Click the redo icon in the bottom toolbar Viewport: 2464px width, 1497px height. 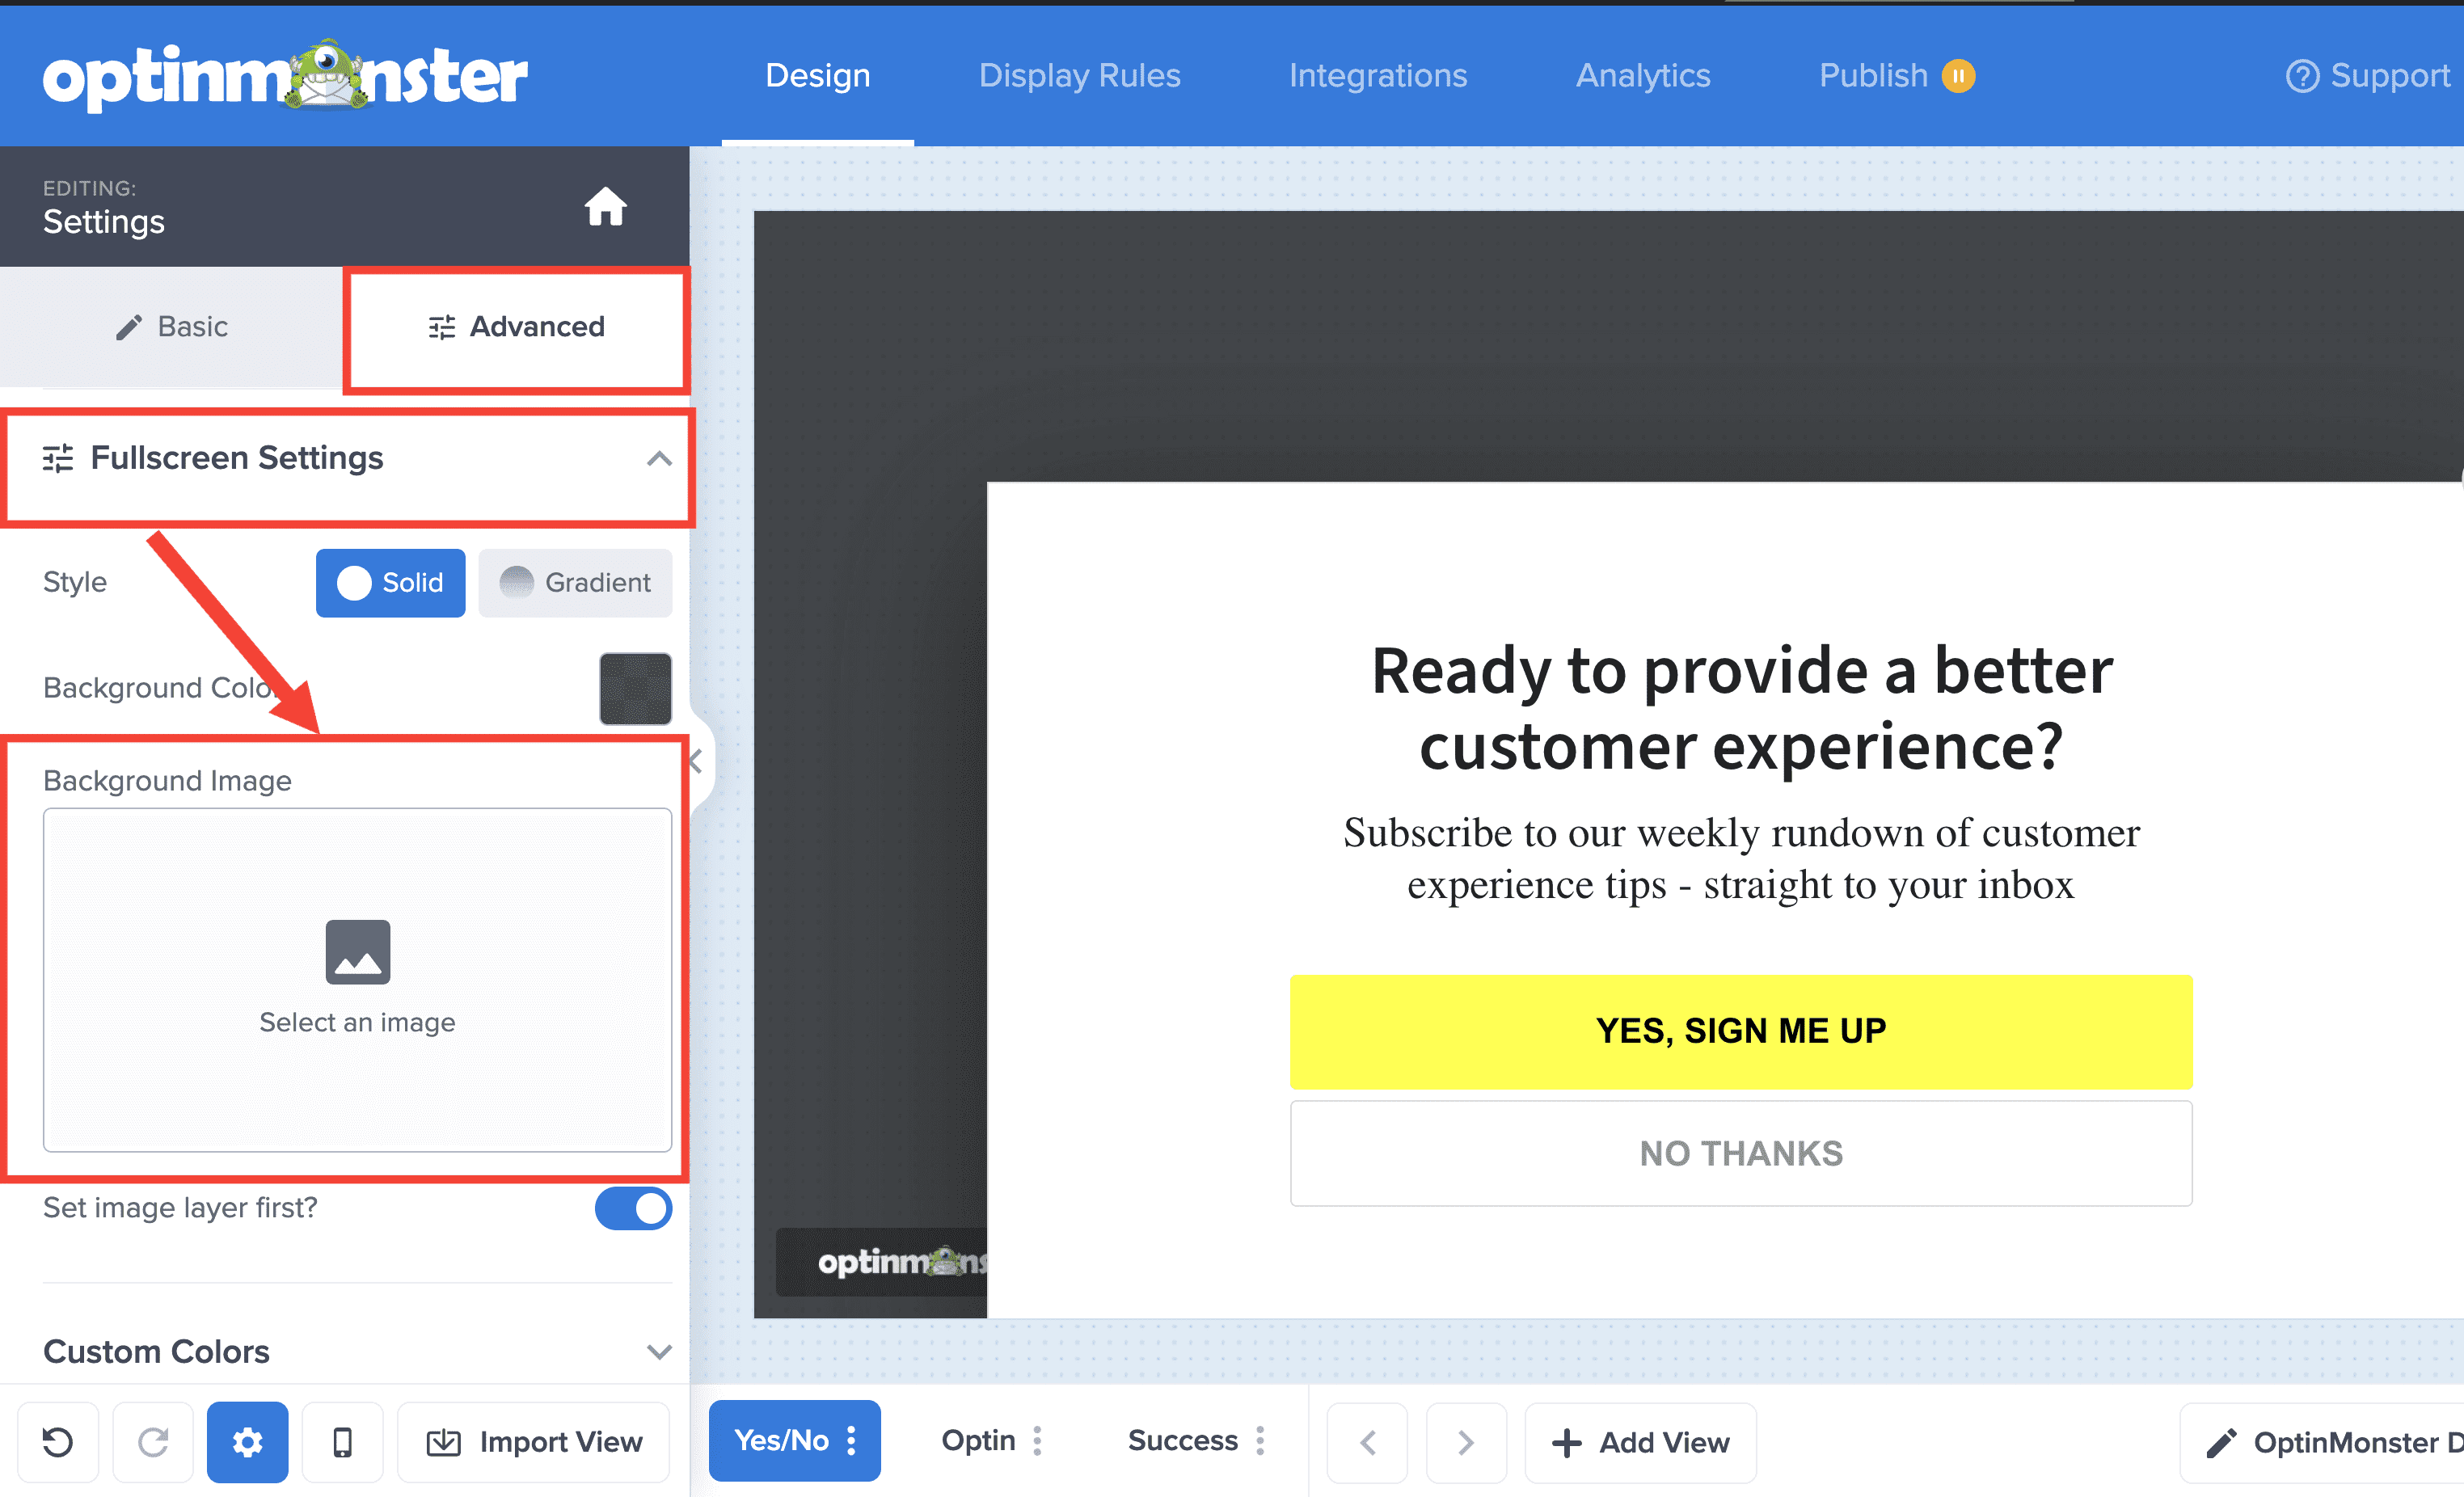pos(153,1442)
